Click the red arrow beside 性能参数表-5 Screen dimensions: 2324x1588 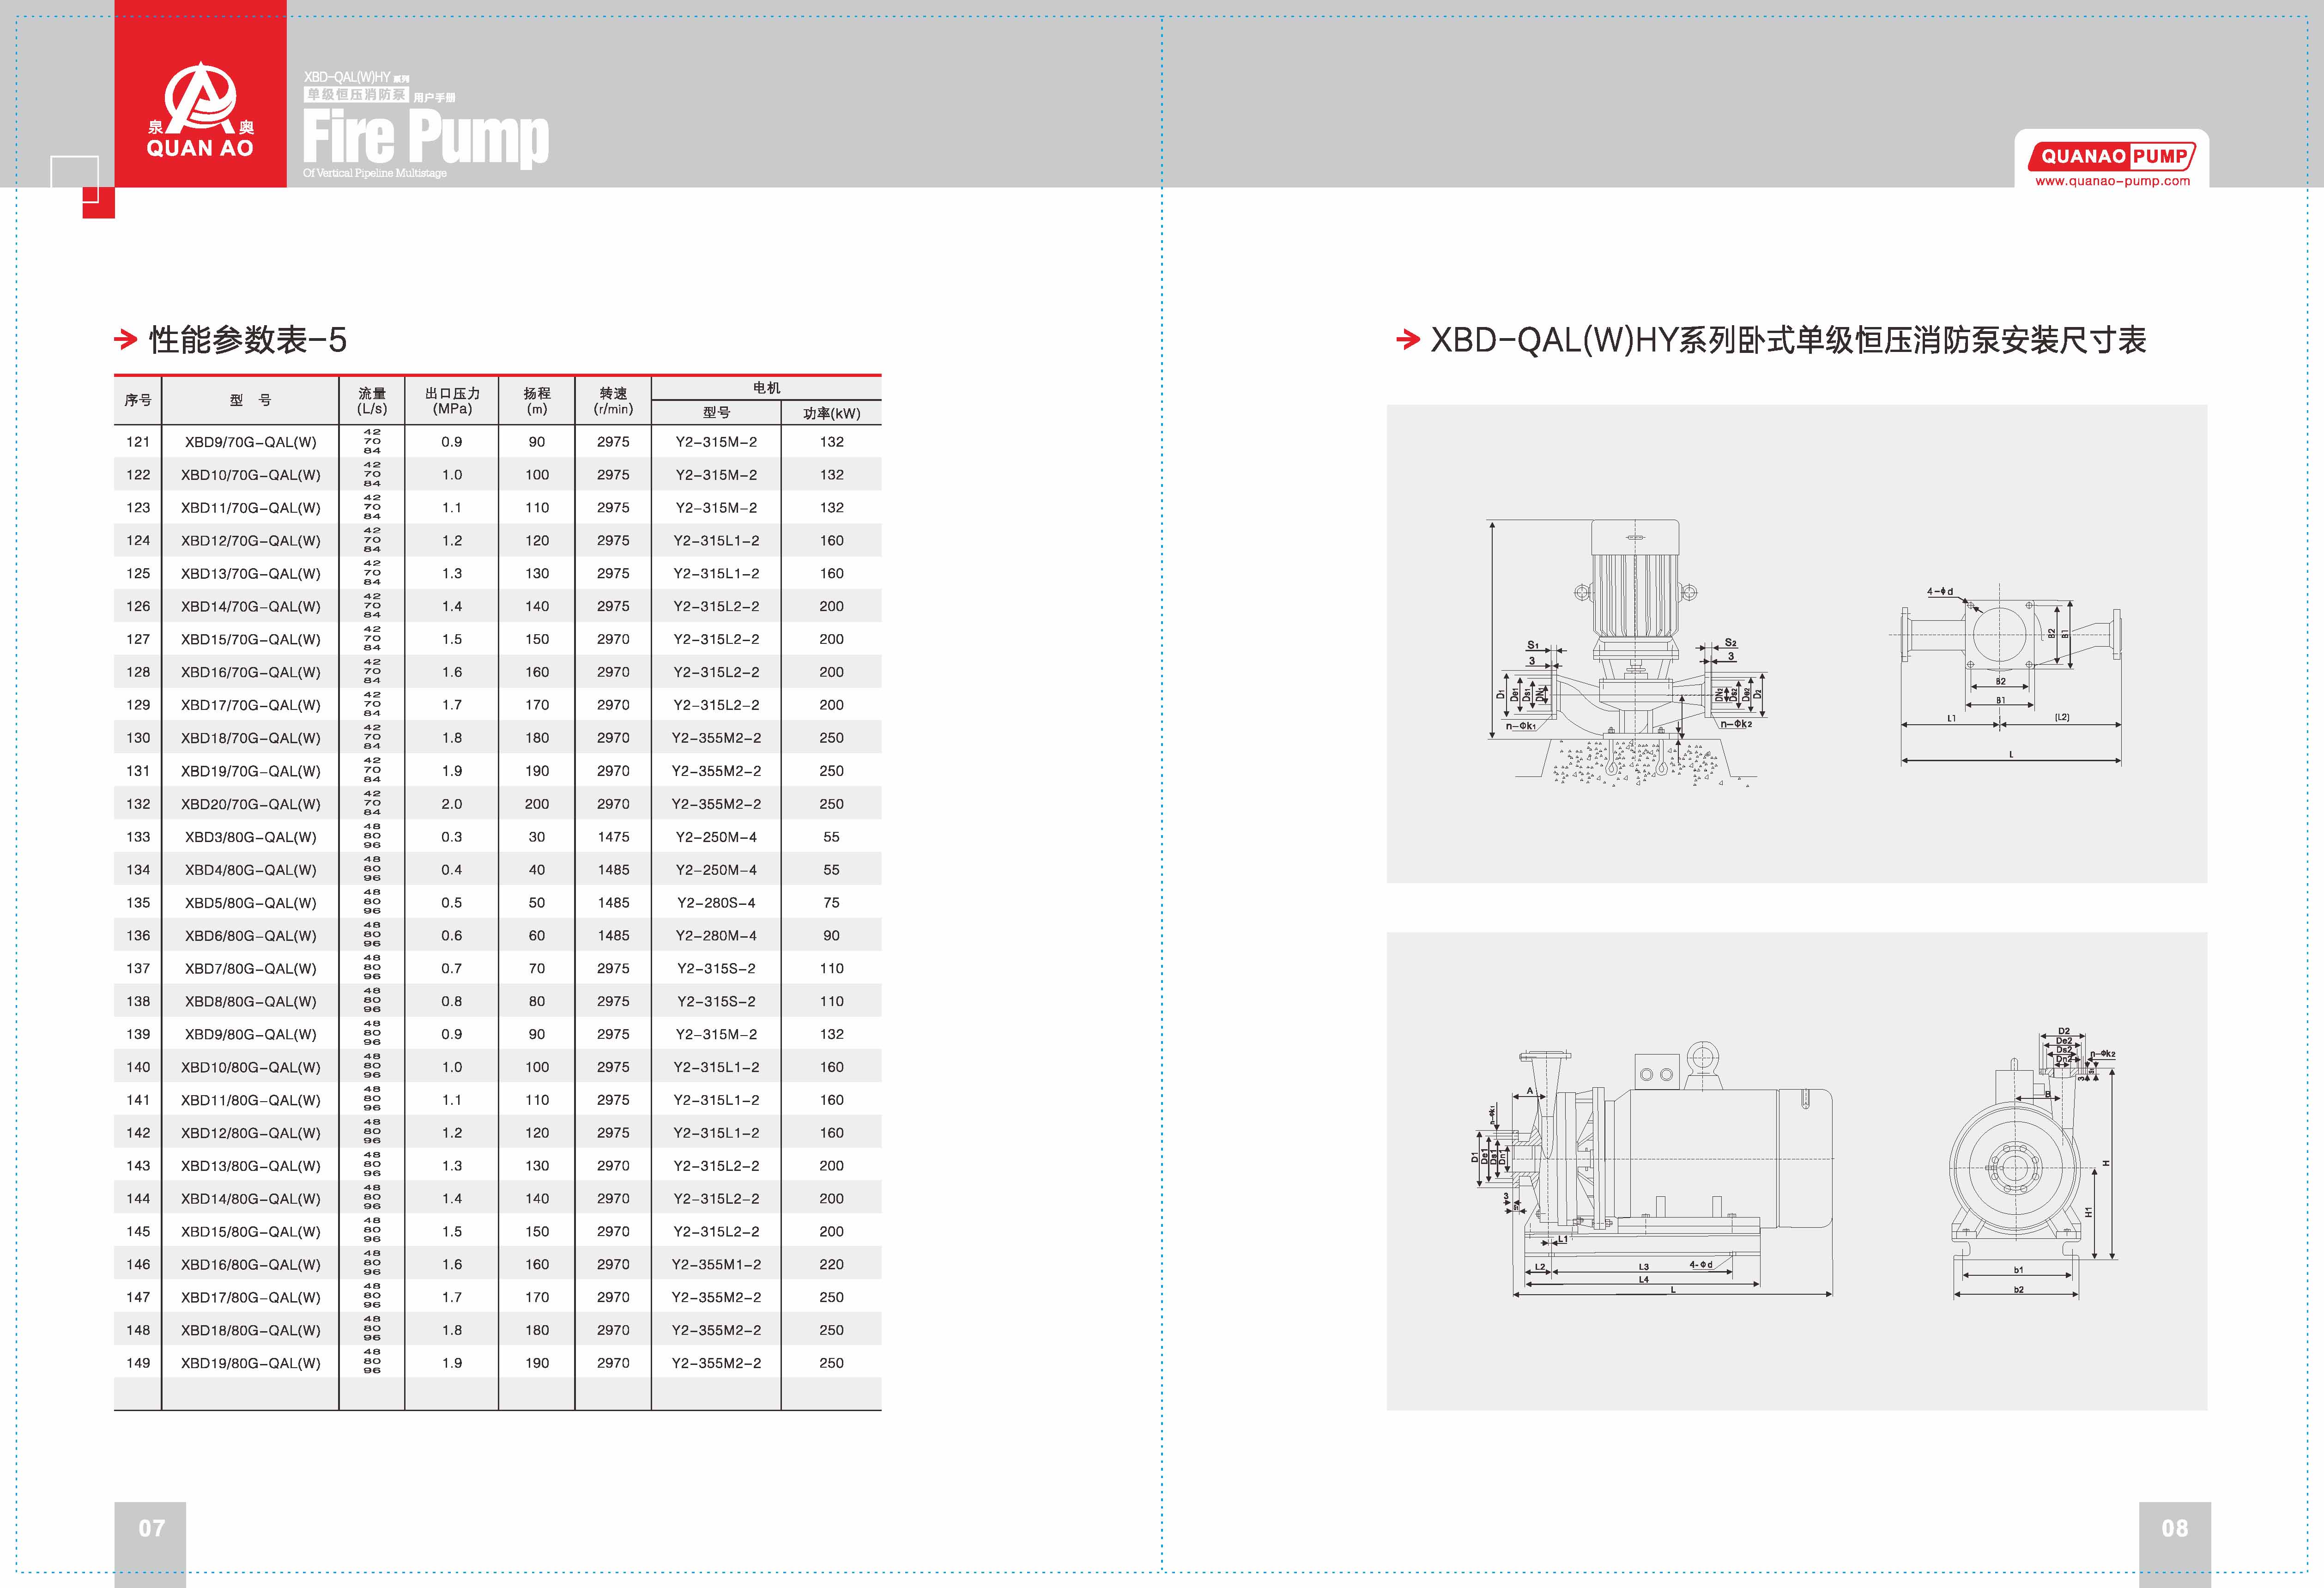pyautogui.click(x=126, y=340)
